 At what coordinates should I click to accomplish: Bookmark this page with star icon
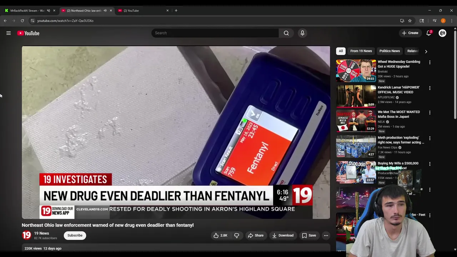tap(410, 21)
